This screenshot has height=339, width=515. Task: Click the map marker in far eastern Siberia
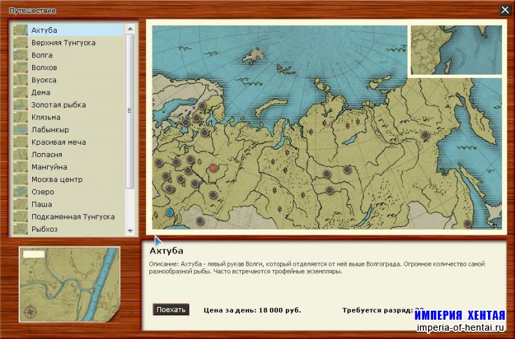425,135
